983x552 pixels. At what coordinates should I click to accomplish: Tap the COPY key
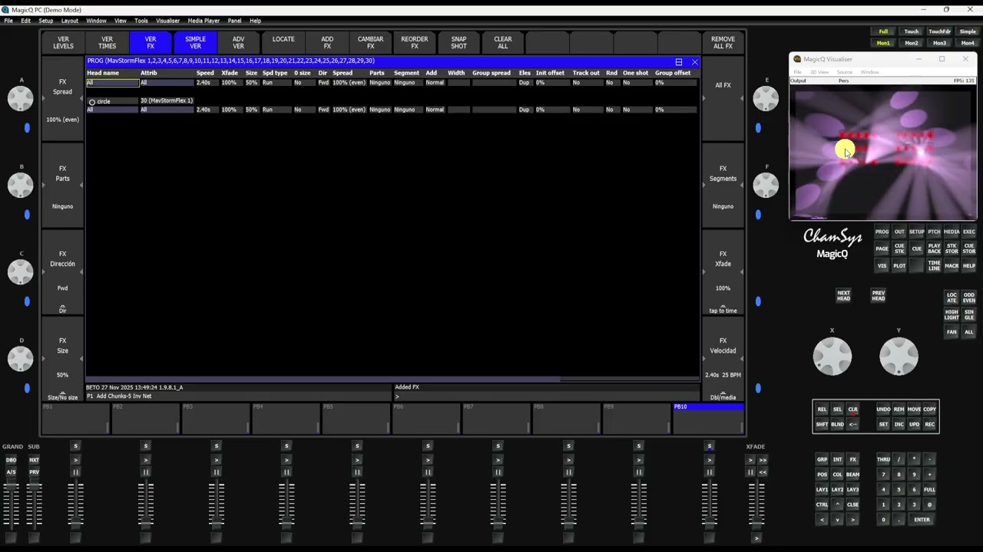tap(929, 409)
